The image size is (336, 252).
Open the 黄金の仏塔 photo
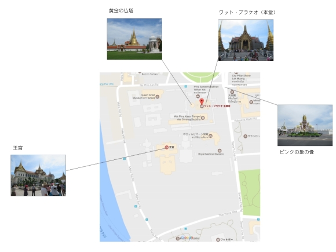coord(134,39)
